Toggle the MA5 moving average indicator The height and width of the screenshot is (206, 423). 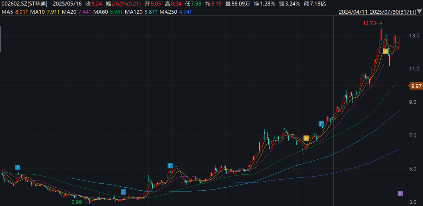click(x=13, y=12)
